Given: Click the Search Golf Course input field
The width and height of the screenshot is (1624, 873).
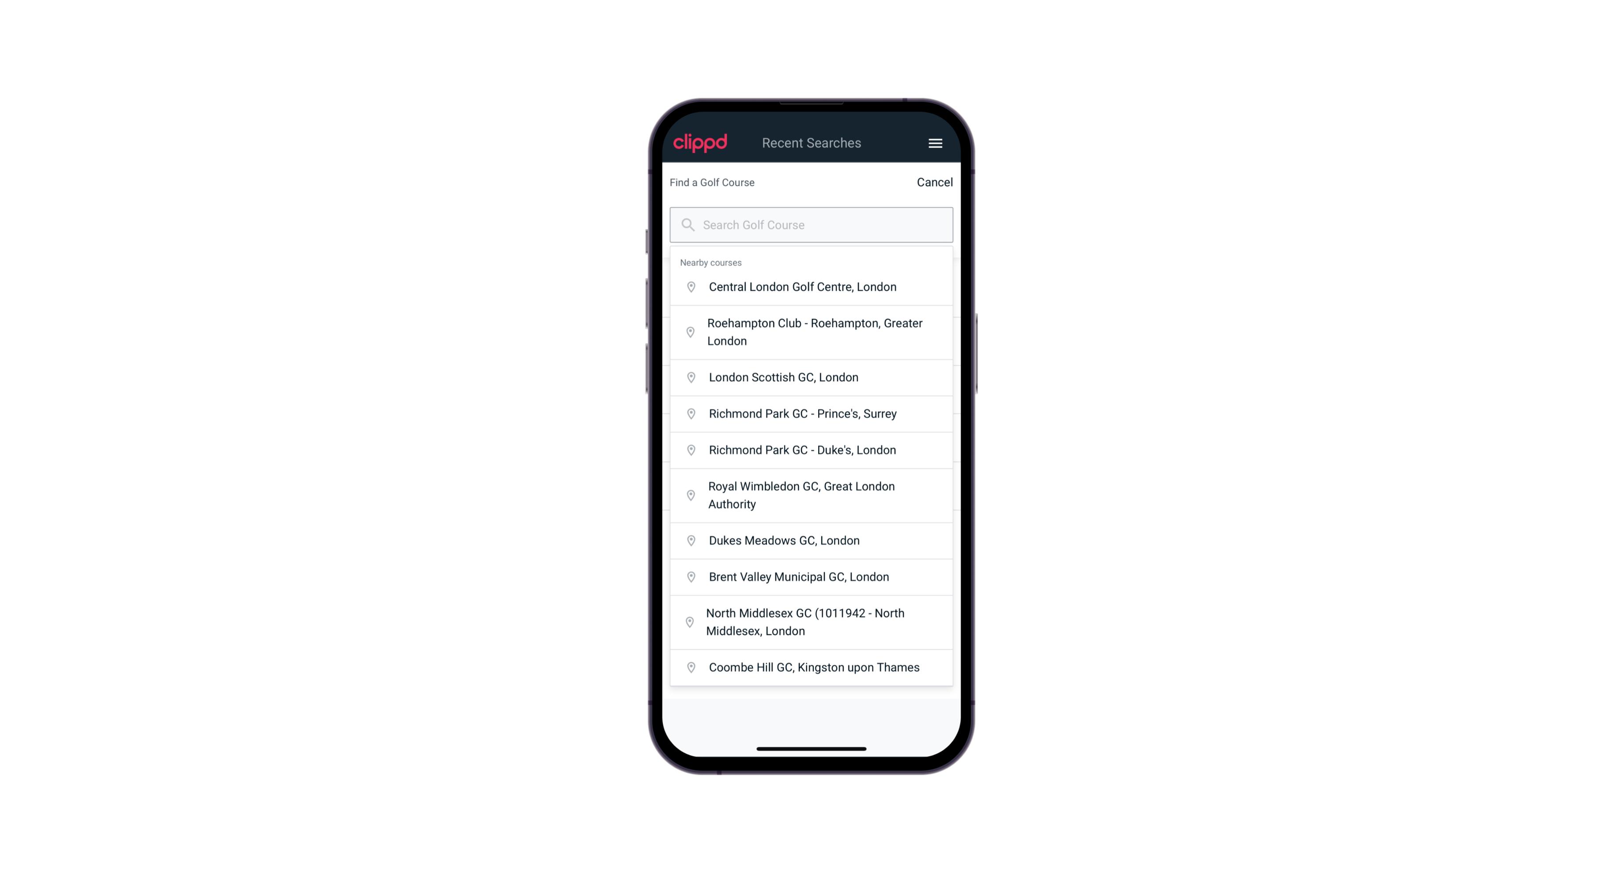Looking at the screenshot, I should pos(811,225).
